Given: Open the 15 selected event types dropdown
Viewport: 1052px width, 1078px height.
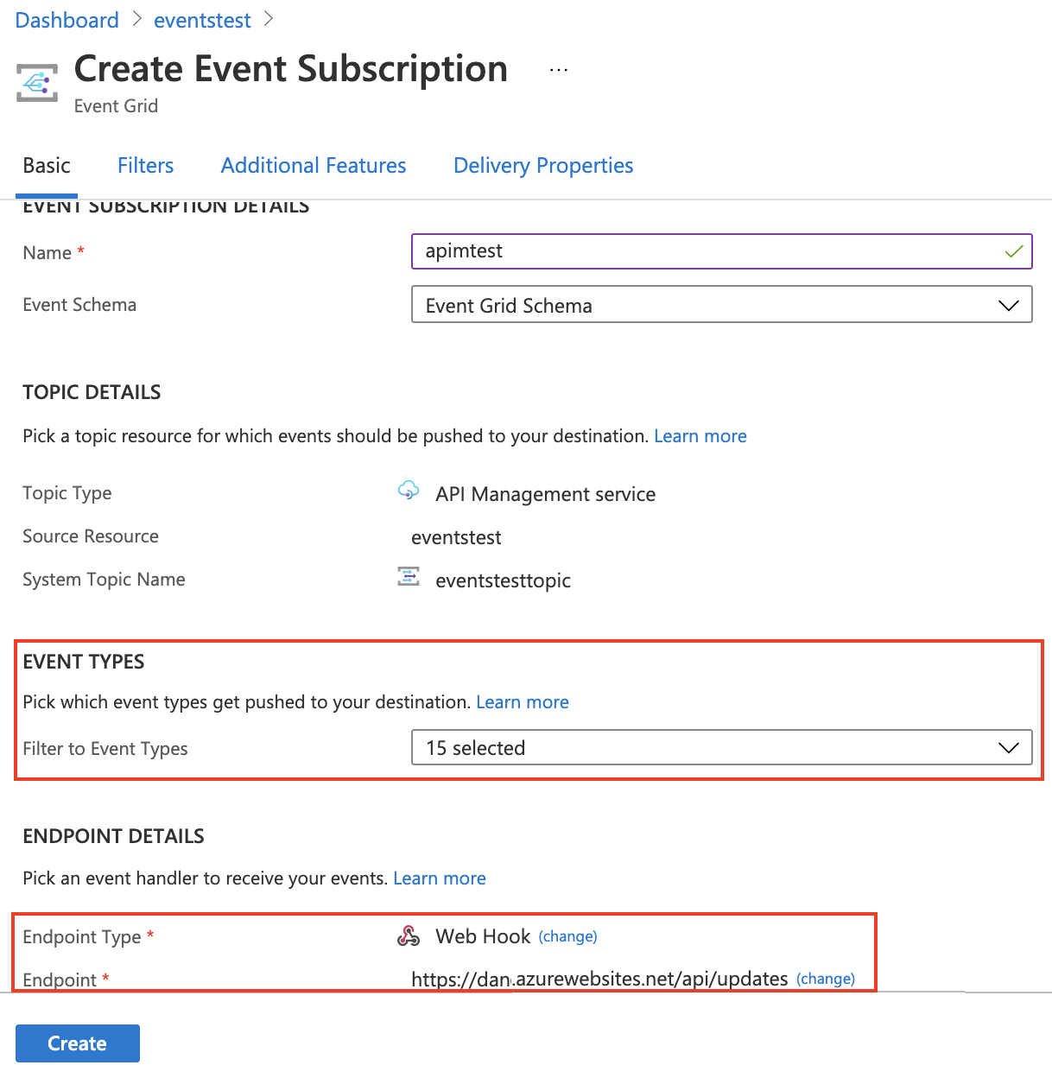Looking at the screenshot, I should point(722,748).
